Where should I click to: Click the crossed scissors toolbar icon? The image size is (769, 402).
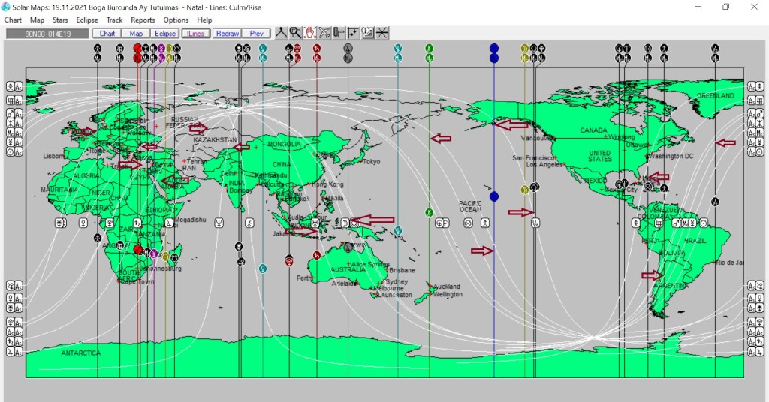coord(324,33)
